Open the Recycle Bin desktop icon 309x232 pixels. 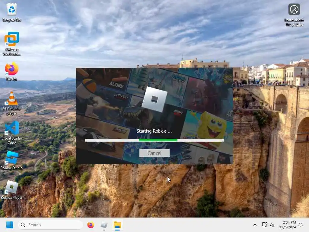[x=12, y=12]
